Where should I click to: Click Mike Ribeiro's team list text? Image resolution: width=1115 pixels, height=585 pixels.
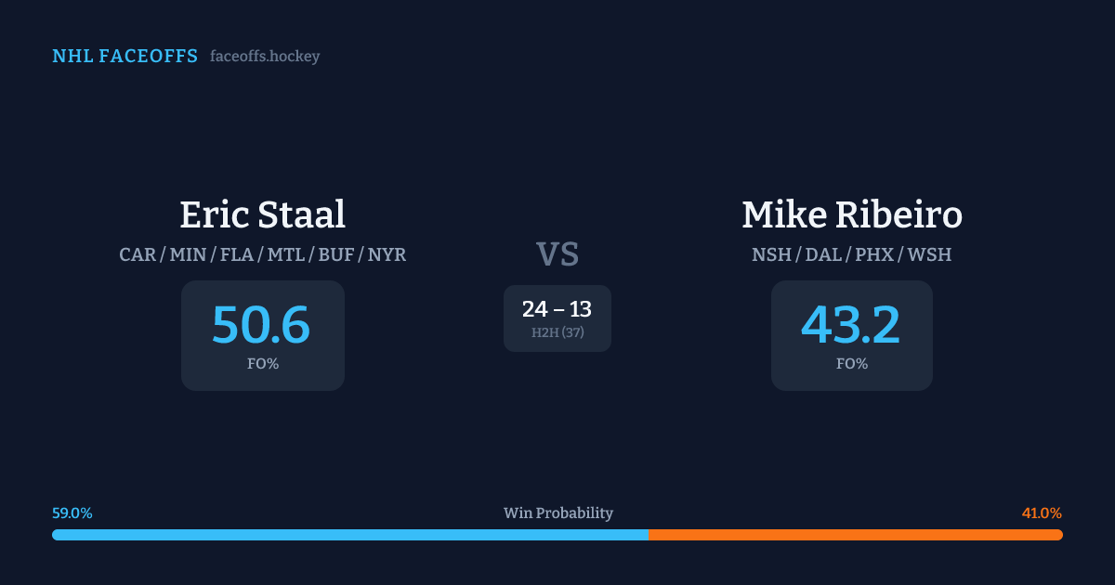pos(851,254)
